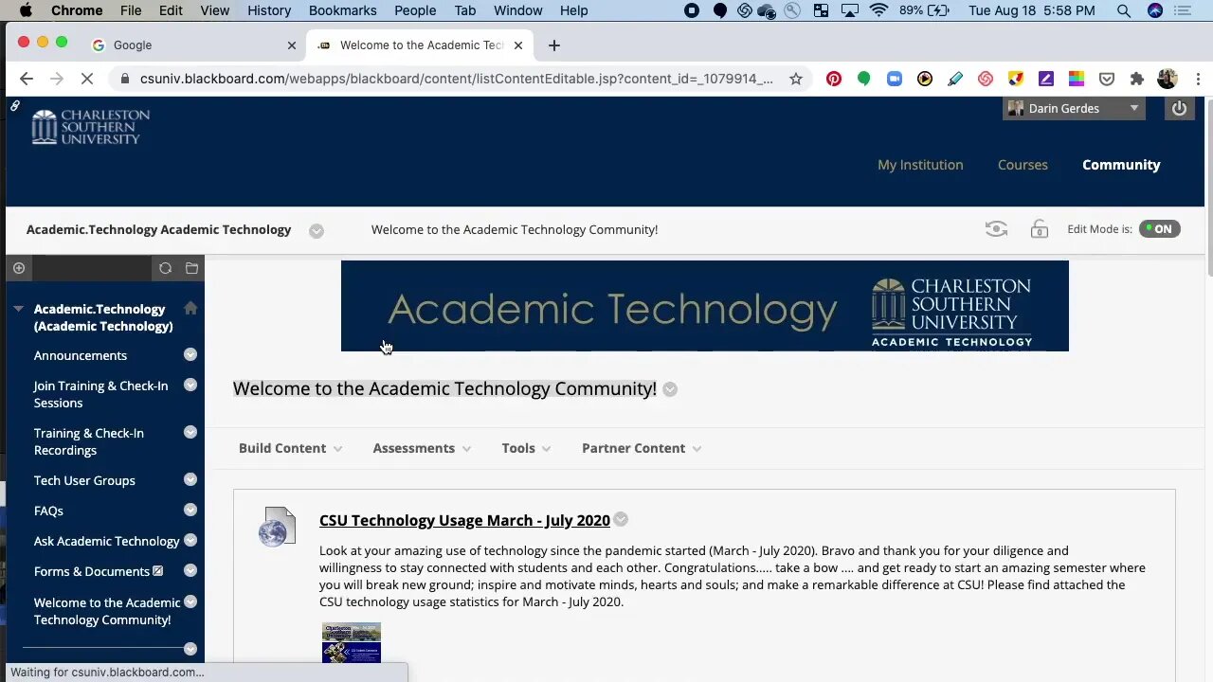Stop page loading button
1213x682 pixels.
coord(86,79)
